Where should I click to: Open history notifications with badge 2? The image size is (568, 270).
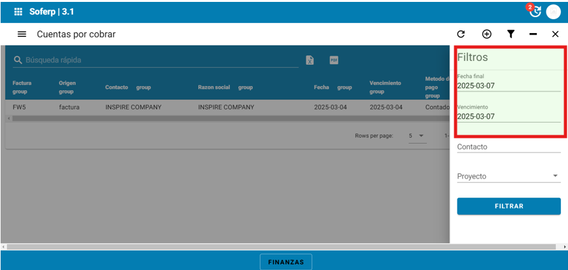535,11
